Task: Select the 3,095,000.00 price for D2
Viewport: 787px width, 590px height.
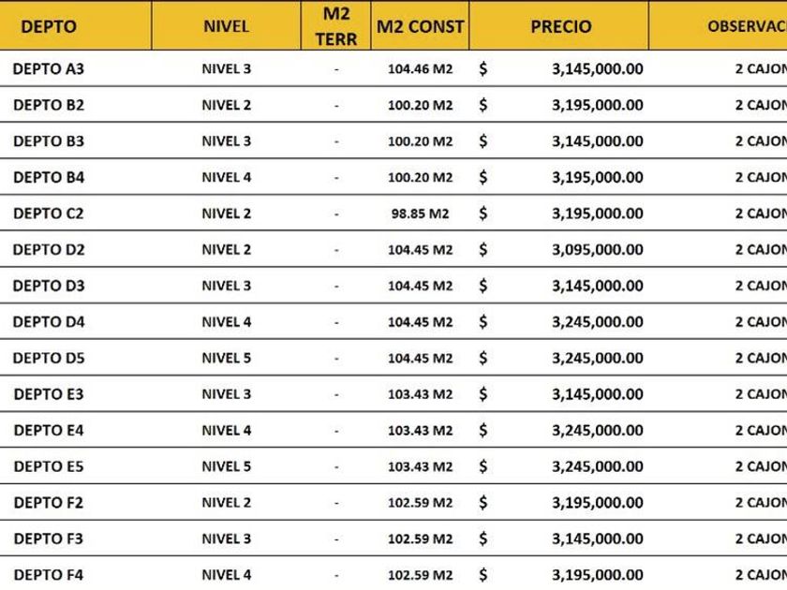Action: click(598, 250)
